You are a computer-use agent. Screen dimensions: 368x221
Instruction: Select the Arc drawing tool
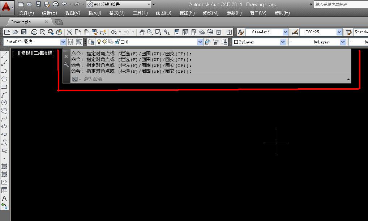pos(4,95)
